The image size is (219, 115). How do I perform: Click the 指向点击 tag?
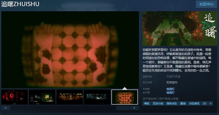coord(172,104)
